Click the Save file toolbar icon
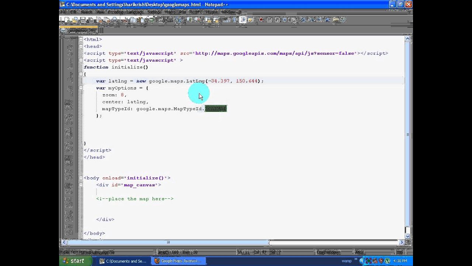The height and width of the screenshot is (266, 472). (x=83, y=20)
